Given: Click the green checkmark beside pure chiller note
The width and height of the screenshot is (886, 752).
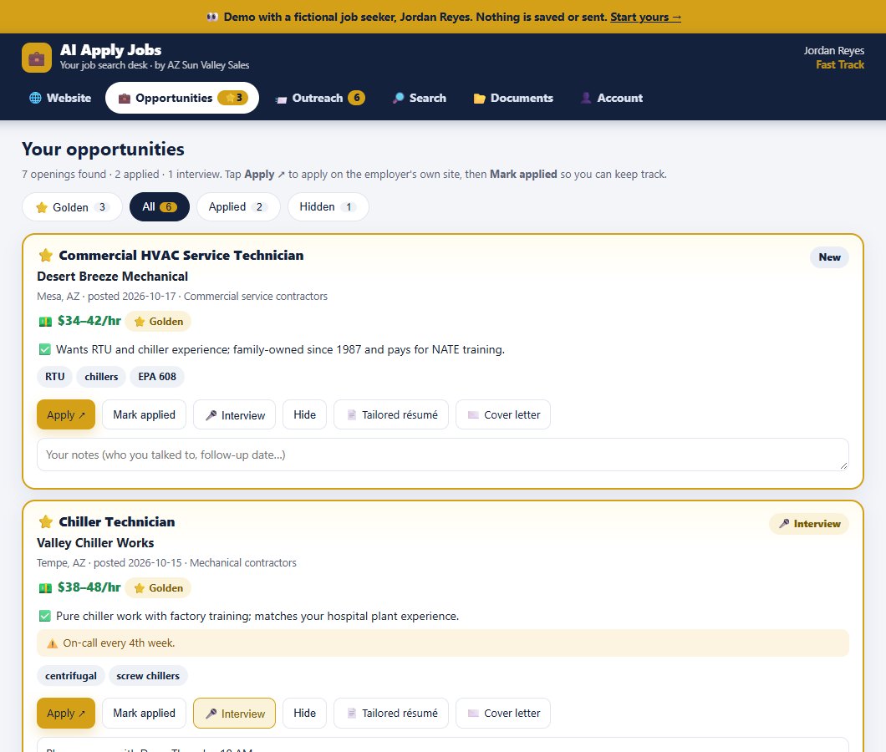Looking at the screenshot, I should pyautogui.click(x=44, y=616).
